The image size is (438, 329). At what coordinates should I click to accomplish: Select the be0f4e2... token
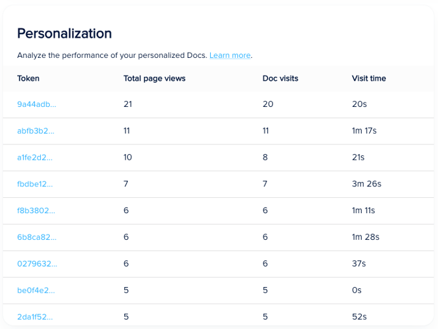[x=36, y=290]
